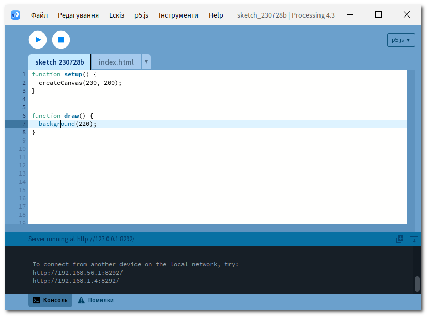The image size is (427, 316).
Task: Open the Ескіз menu
Action: (116, 15)
